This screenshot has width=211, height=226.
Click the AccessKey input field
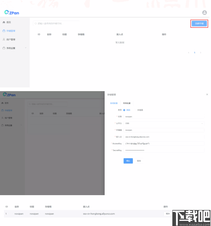click(164, 143)
